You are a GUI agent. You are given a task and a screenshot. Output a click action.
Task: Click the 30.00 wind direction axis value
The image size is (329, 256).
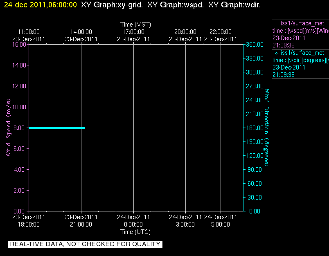255,197
